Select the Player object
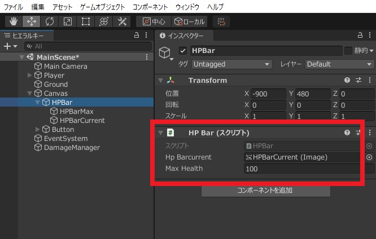The width and height of the screenshot is (376, 239). coord(49,76)
